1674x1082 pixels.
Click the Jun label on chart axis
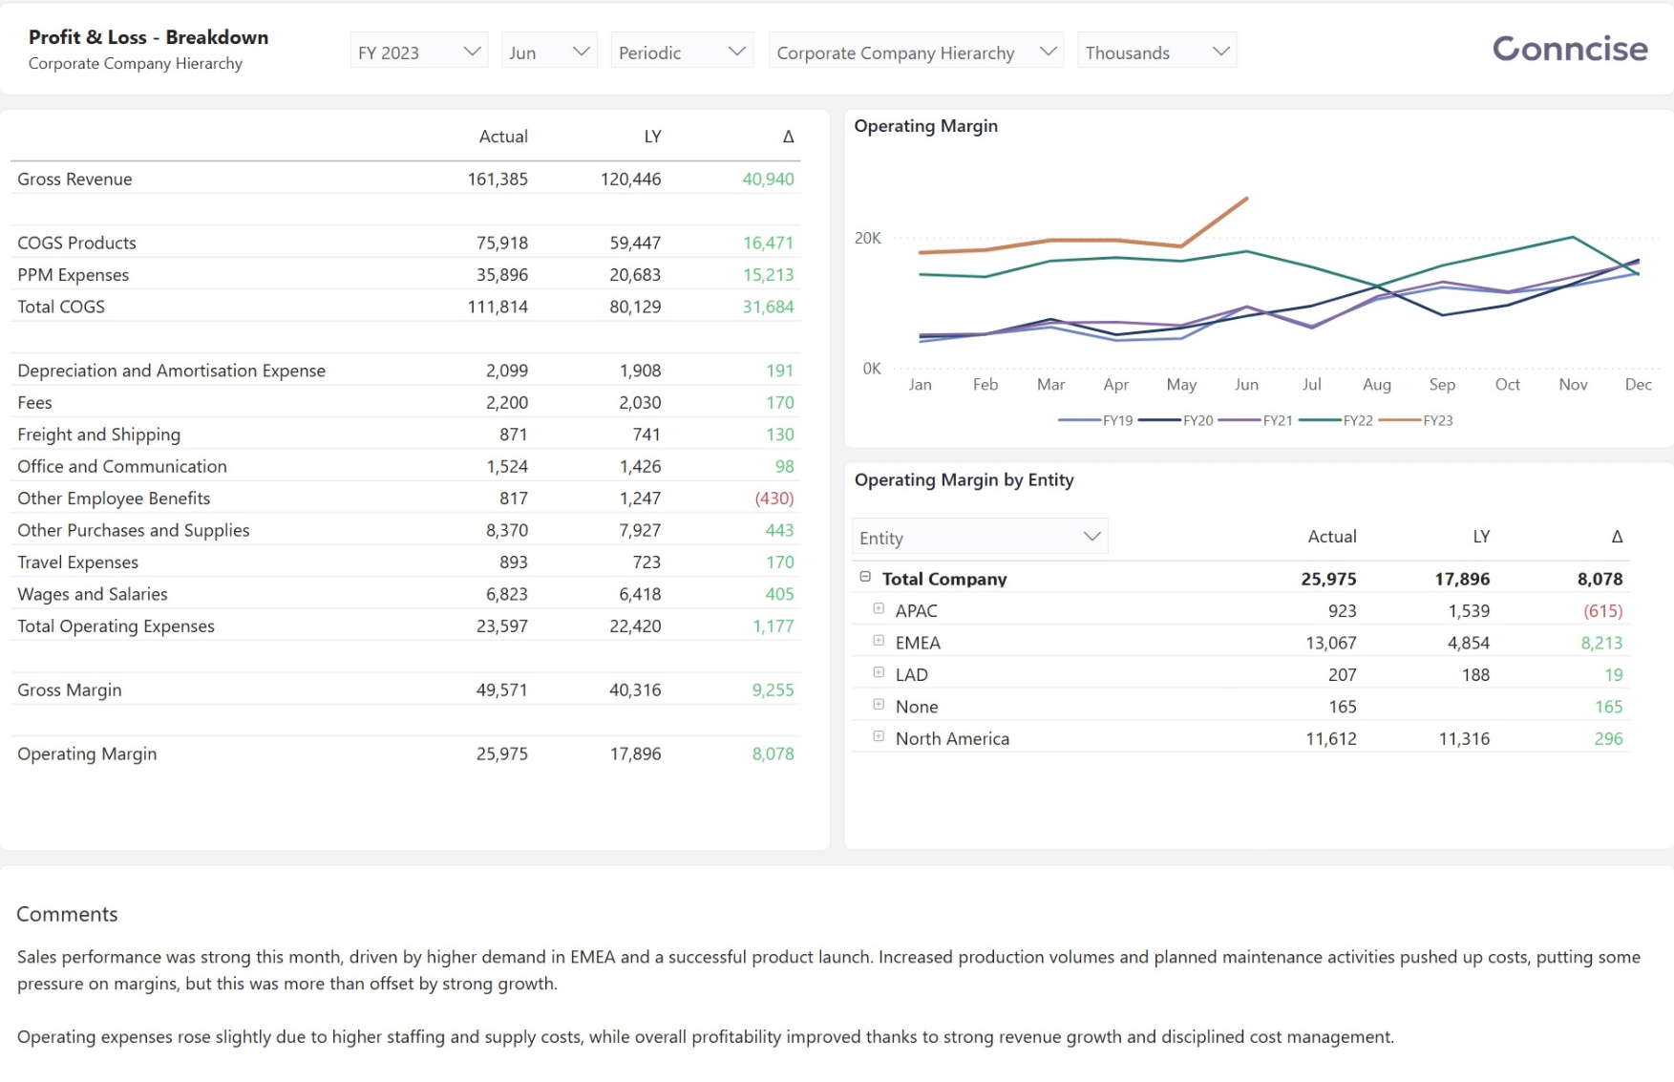1246,385
